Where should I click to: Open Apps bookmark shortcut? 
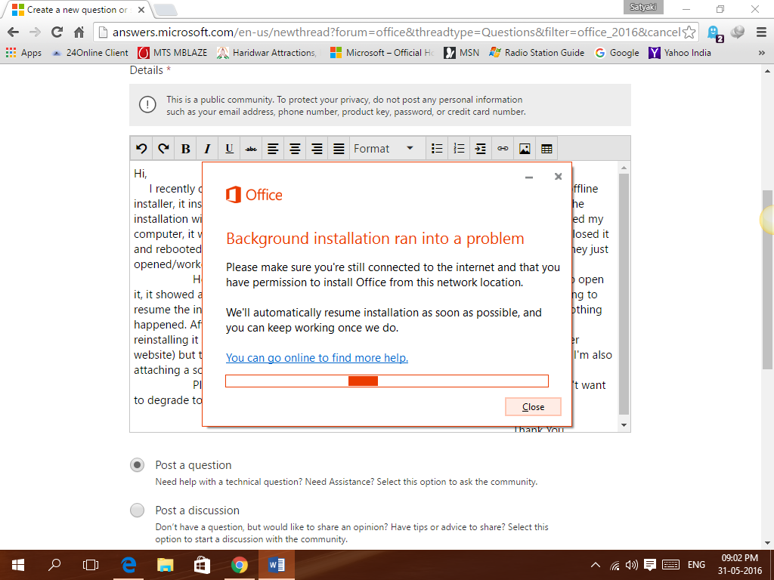click(23, 53)
